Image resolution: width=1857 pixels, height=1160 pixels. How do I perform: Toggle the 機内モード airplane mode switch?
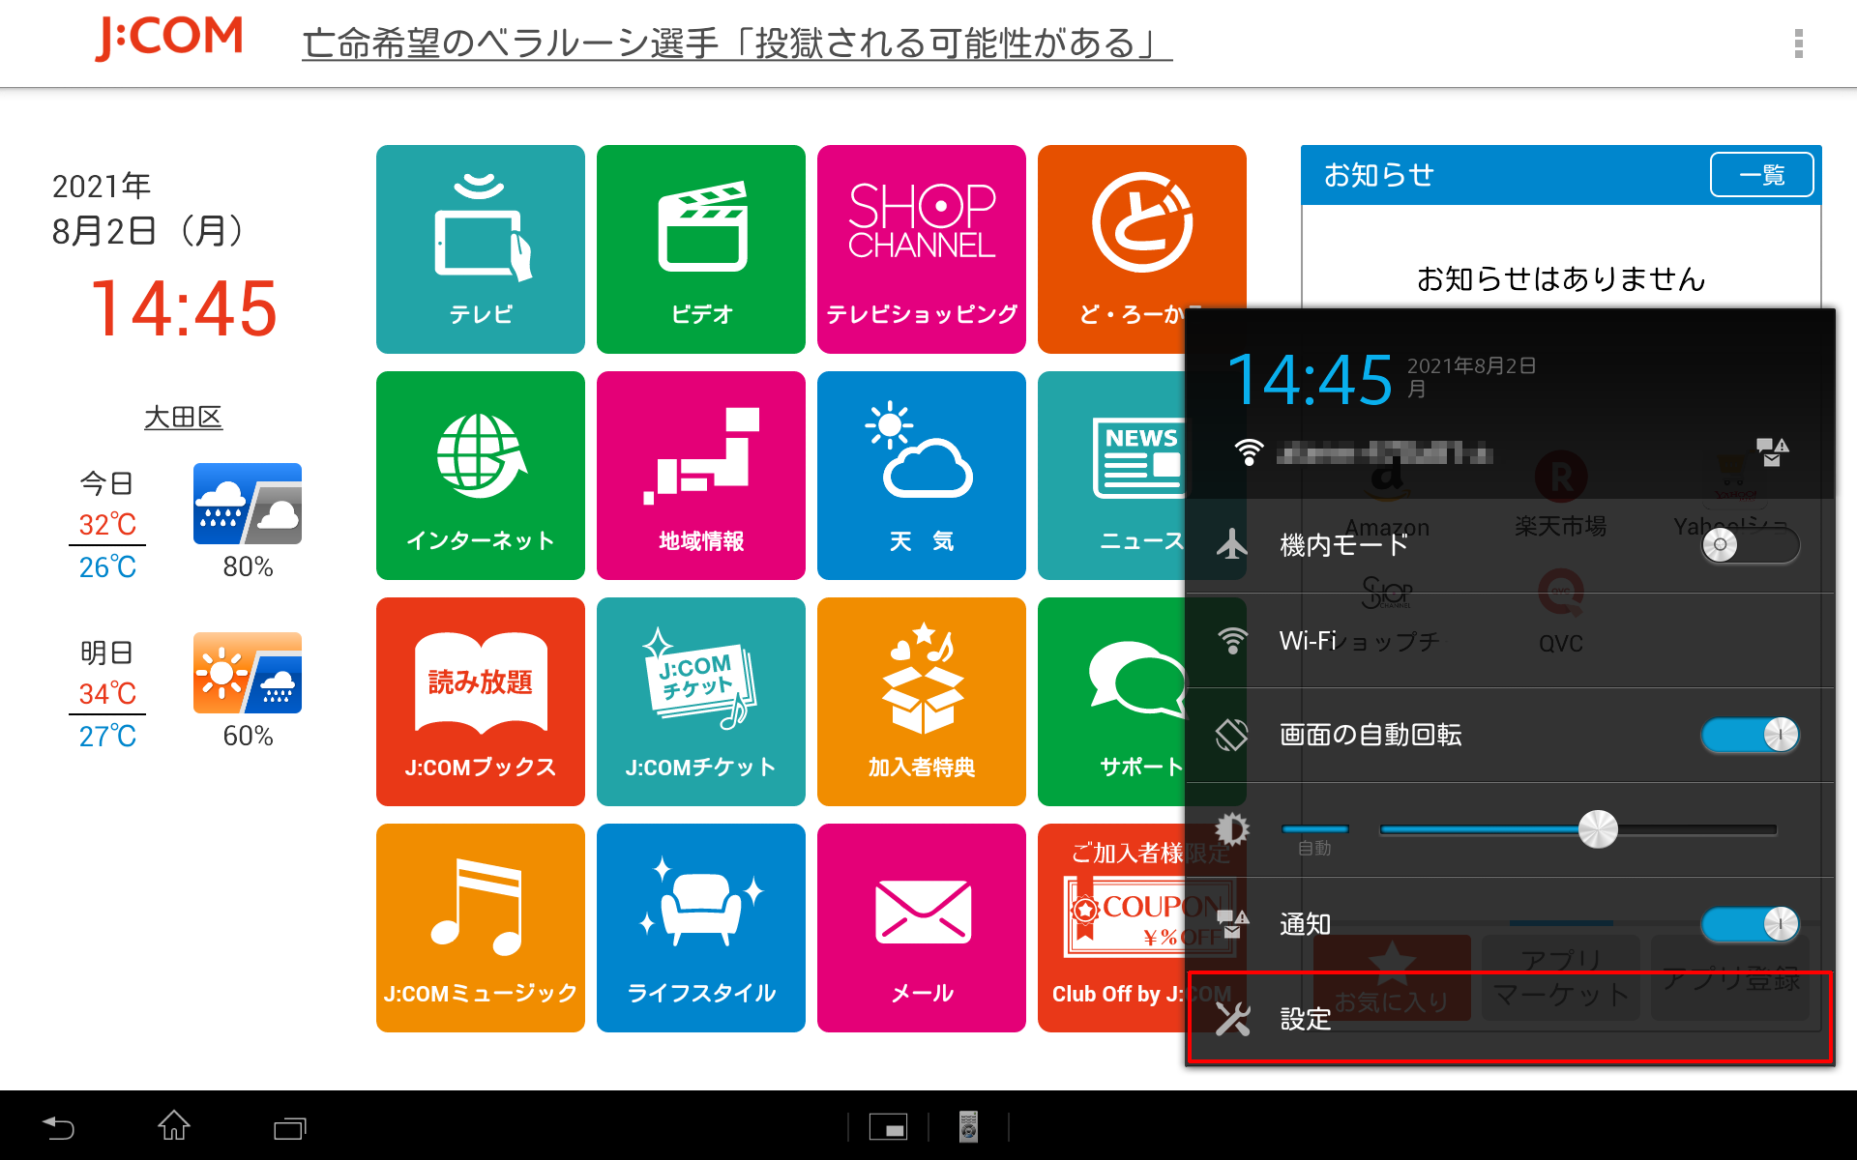click(x=1750, y=545)
